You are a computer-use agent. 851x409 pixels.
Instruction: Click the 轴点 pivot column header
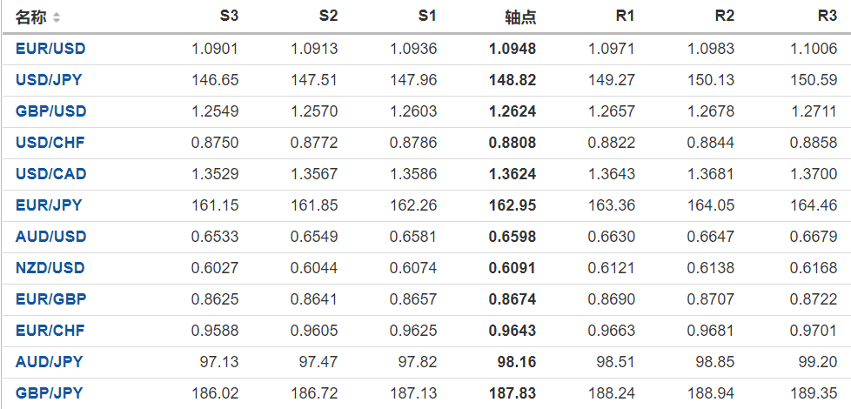pos(520,17)
